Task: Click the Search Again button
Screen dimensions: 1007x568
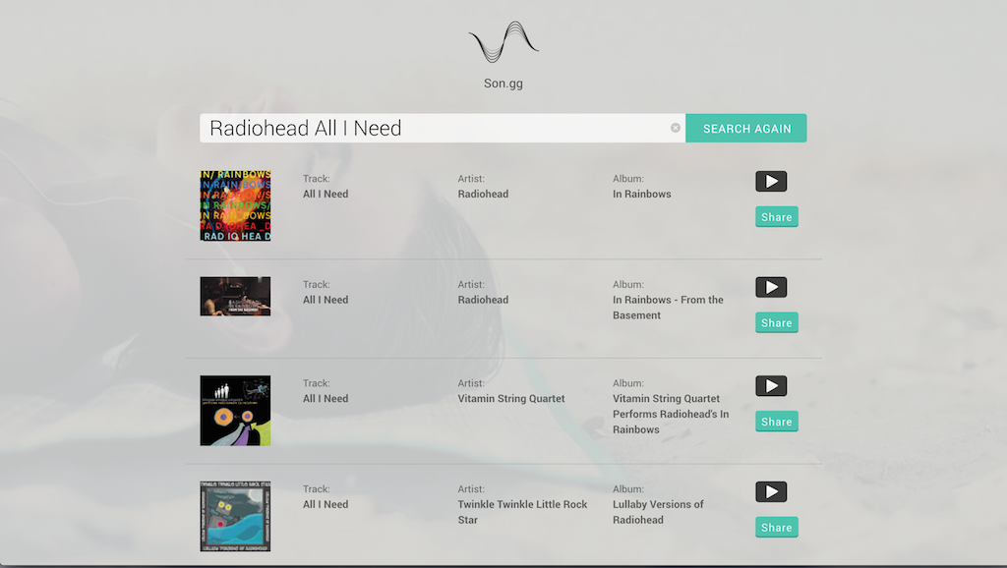Action: (x=746, y=129)
